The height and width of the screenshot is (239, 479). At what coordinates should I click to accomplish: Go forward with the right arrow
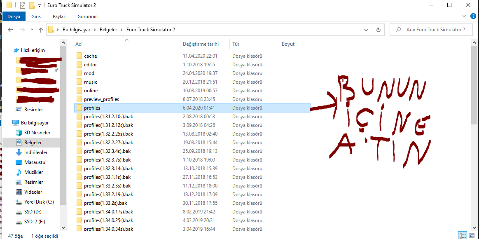point(22,30)
